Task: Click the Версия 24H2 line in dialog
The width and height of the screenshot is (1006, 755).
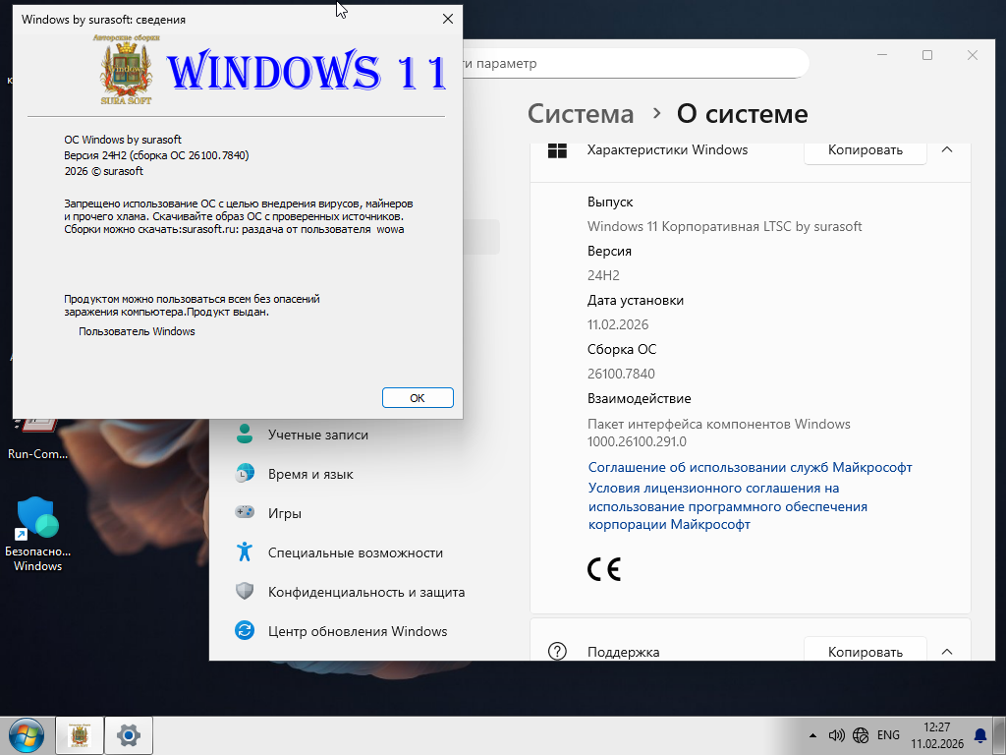Action: [x=156, y=155]
